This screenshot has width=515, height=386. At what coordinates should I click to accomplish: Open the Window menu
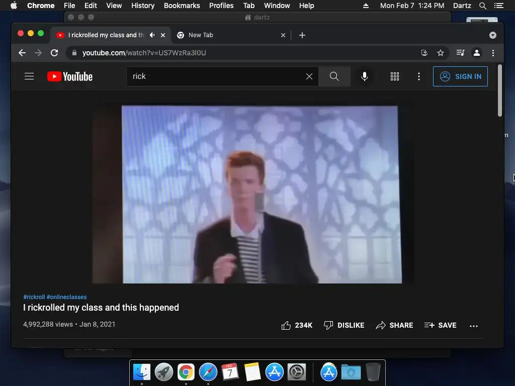tap(277, 6)
